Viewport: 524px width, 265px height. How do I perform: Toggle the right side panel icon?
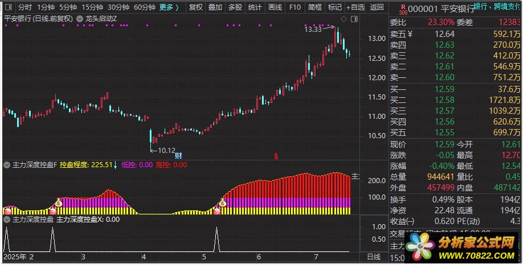pos(354,19)
